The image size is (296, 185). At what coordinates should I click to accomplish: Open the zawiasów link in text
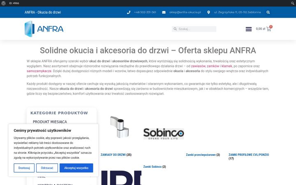tap(198, 66)
